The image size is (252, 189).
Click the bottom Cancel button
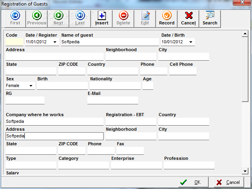(229, 182)
